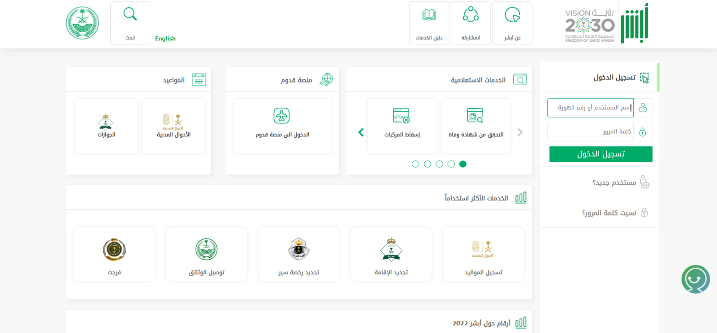Open Passports (الجوازات) appointments
Screen dimensions: 717x333
106,126
